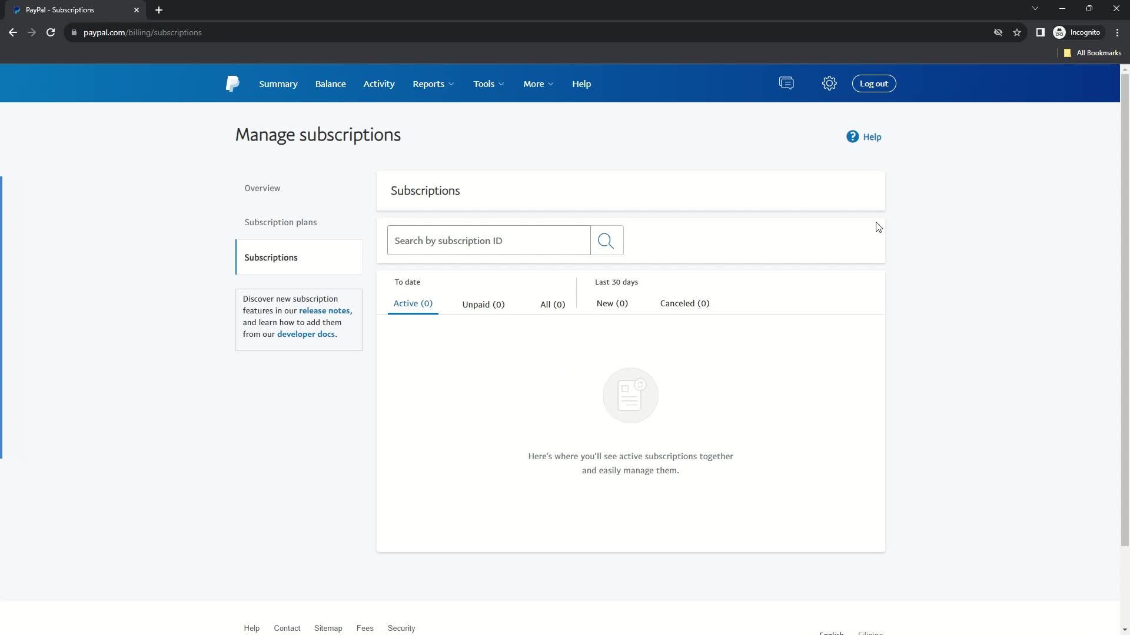
Task: Click footer Help link
Action: [252, 629]
